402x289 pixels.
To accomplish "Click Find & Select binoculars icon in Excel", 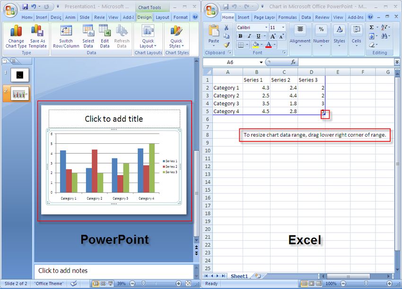I will [385, 36].
